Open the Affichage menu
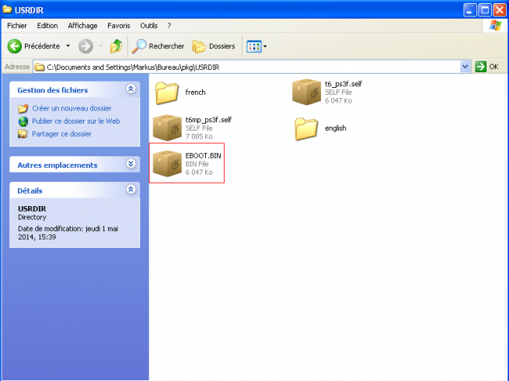This screenshot has width=509, height=381. [x=82, y=26]
